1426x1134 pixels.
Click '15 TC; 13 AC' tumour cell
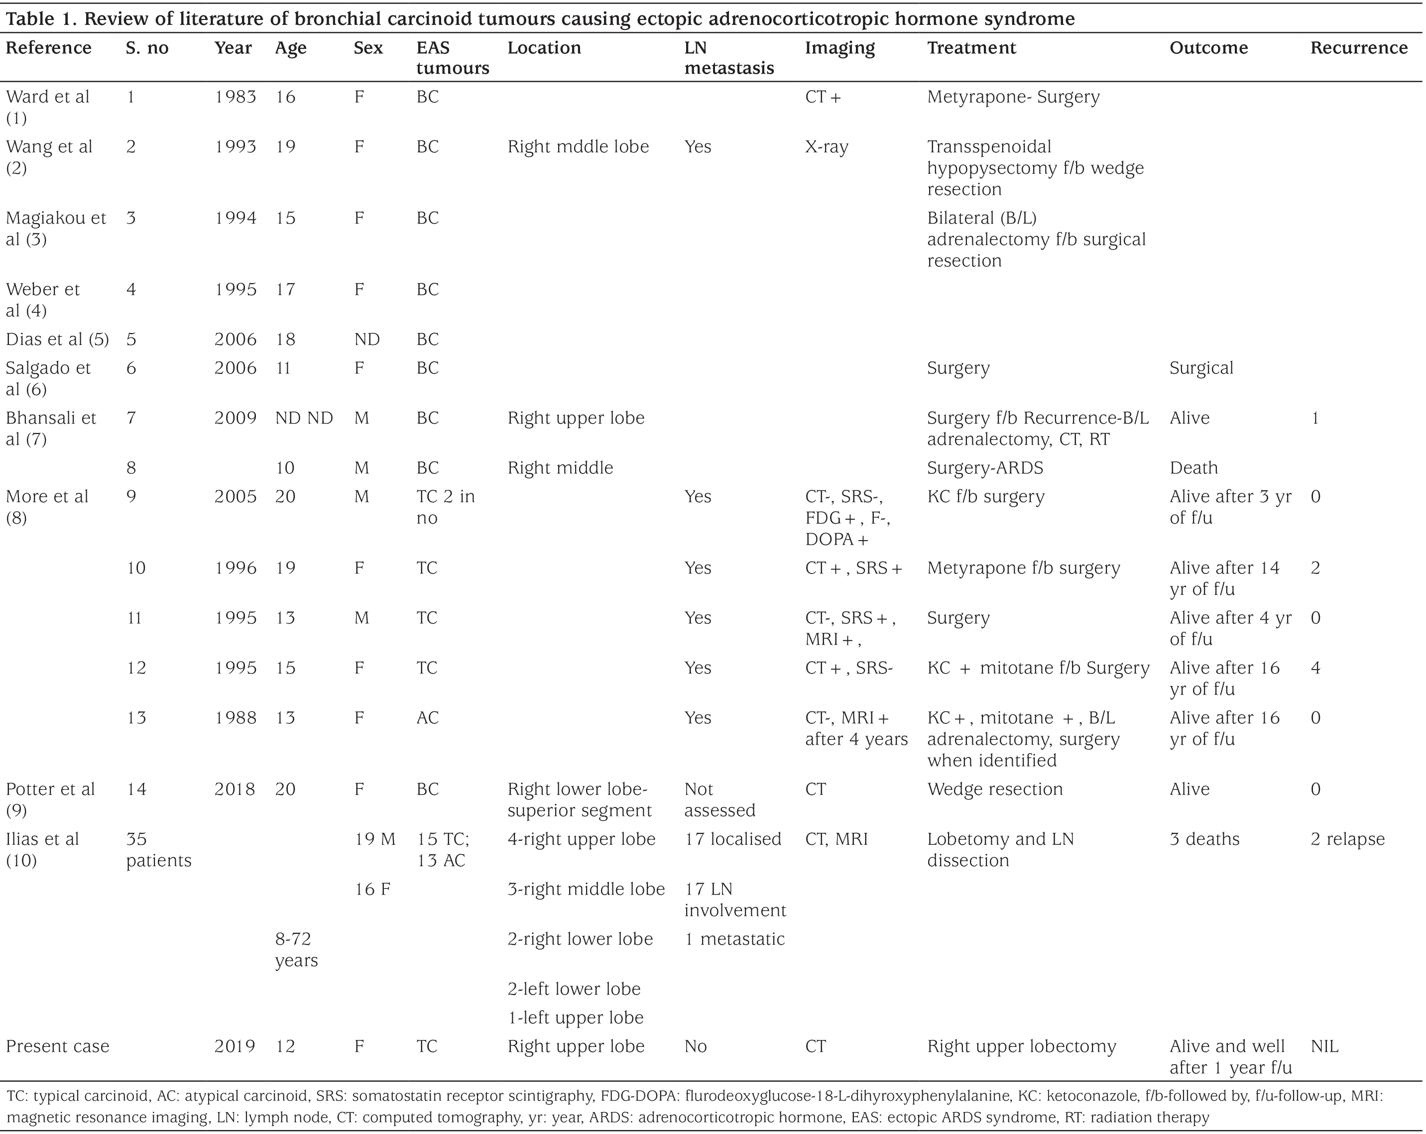click(x=443, y=851)
